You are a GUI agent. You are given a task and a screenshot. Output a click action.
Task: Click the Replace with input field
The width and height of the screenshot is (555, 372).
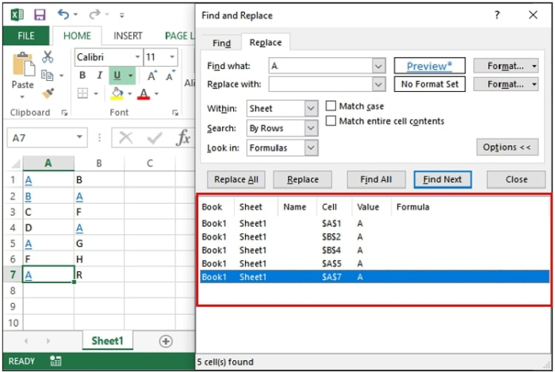pyautogui.click(x=320, y=84)
